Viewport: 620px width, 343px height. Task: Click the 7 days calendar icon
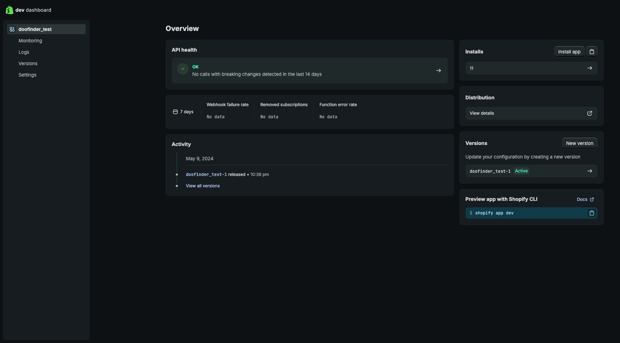click(x=175, y=112)
